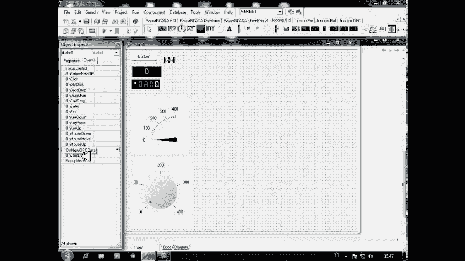This screenshot has width=465, height=261.
Task: Select the 3.05 numeric display component
Action: (x=162, y=29)
